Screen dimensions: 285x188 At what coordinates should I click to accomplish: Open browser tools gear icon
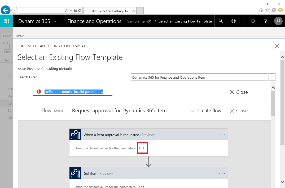[x=274, y=10]
